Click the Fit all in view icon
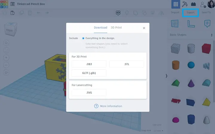Image resolution: width=215 pixels, height=134 pixels. (x=6, y=50)
